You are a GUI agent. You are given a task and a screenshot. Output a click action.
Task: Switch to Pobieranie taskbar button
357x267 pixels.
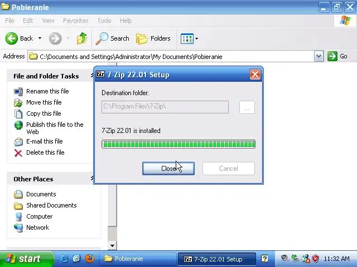[138, 259]
